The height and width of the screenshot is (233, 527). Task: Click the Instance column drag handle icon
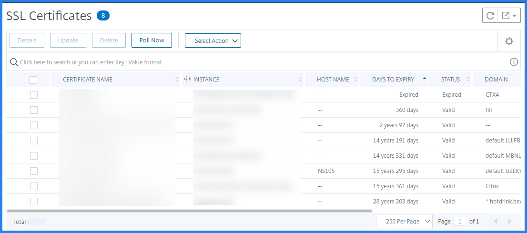tap(187, 80)
